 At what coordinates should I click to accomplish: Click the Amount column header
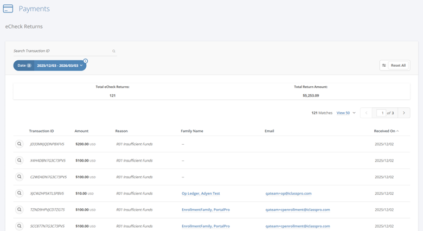point(81,131)
